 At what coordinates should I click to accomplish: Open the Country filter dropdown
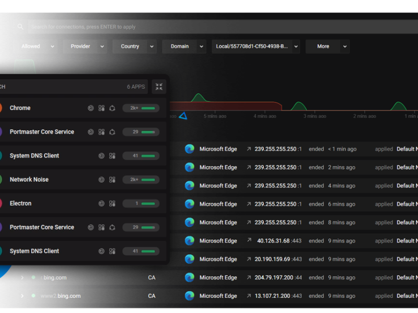[135, 46]
